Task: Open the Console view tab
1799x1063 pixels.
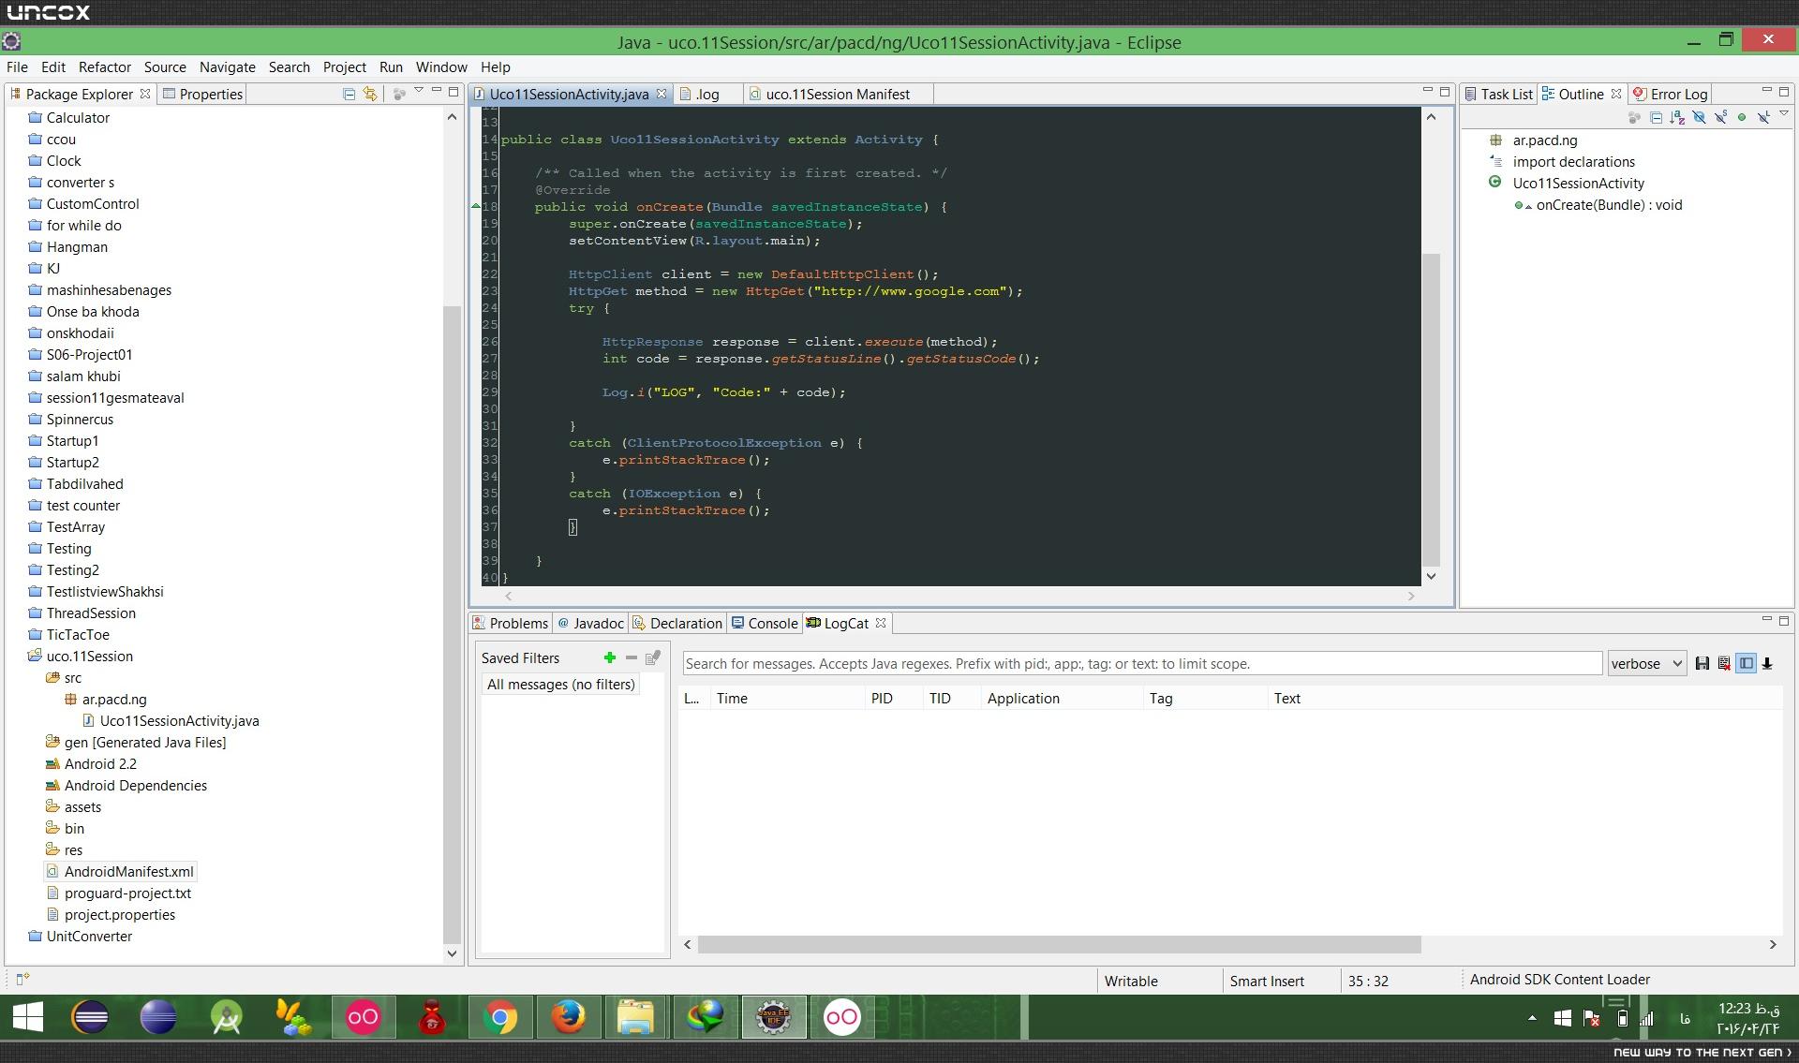Action: tap(765, 623)
